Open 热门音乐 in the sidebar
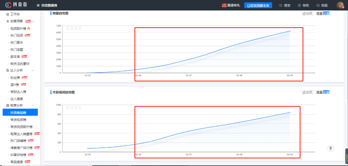 click(x=17, y=42)
